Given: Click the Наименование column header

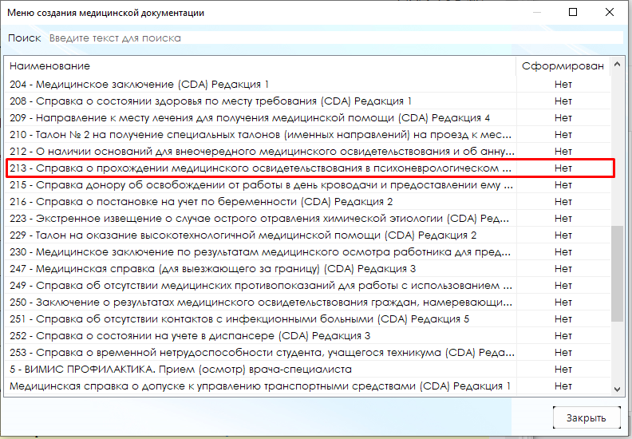Looking at the screenshot, I should pos(260,65).
